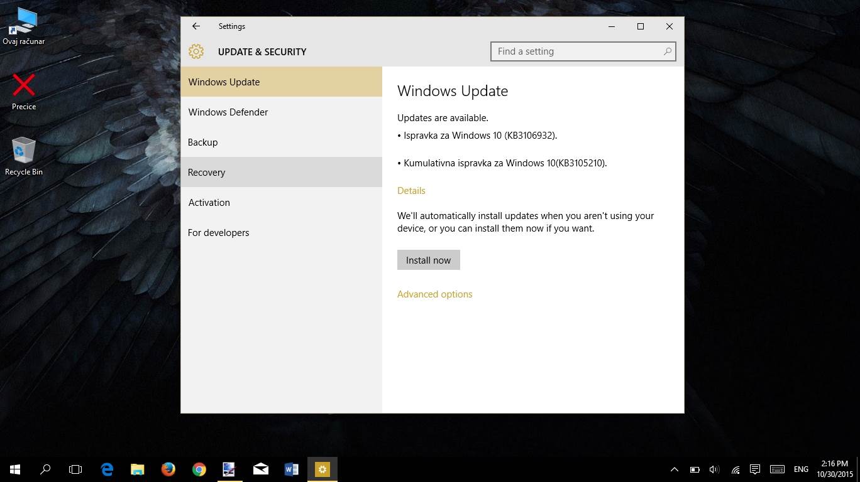
Task: Open the Mail app on taskbar
Action: (x=260, y=469)
